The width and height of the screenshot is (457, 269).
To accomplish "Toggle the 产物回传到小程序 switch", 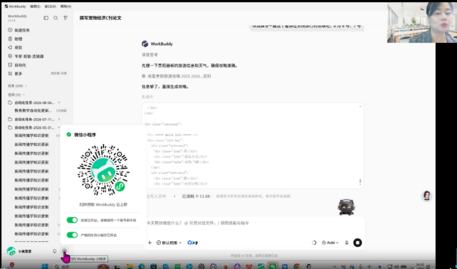I will (72, 235).
